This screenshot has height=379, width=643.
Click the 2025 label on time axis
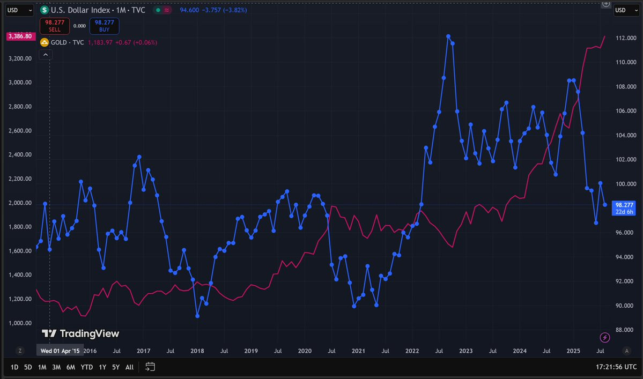pos(573,351)
